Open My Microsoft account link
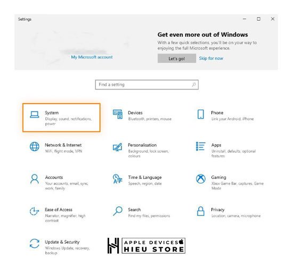293x258 pixels. [x=92, y=57]
